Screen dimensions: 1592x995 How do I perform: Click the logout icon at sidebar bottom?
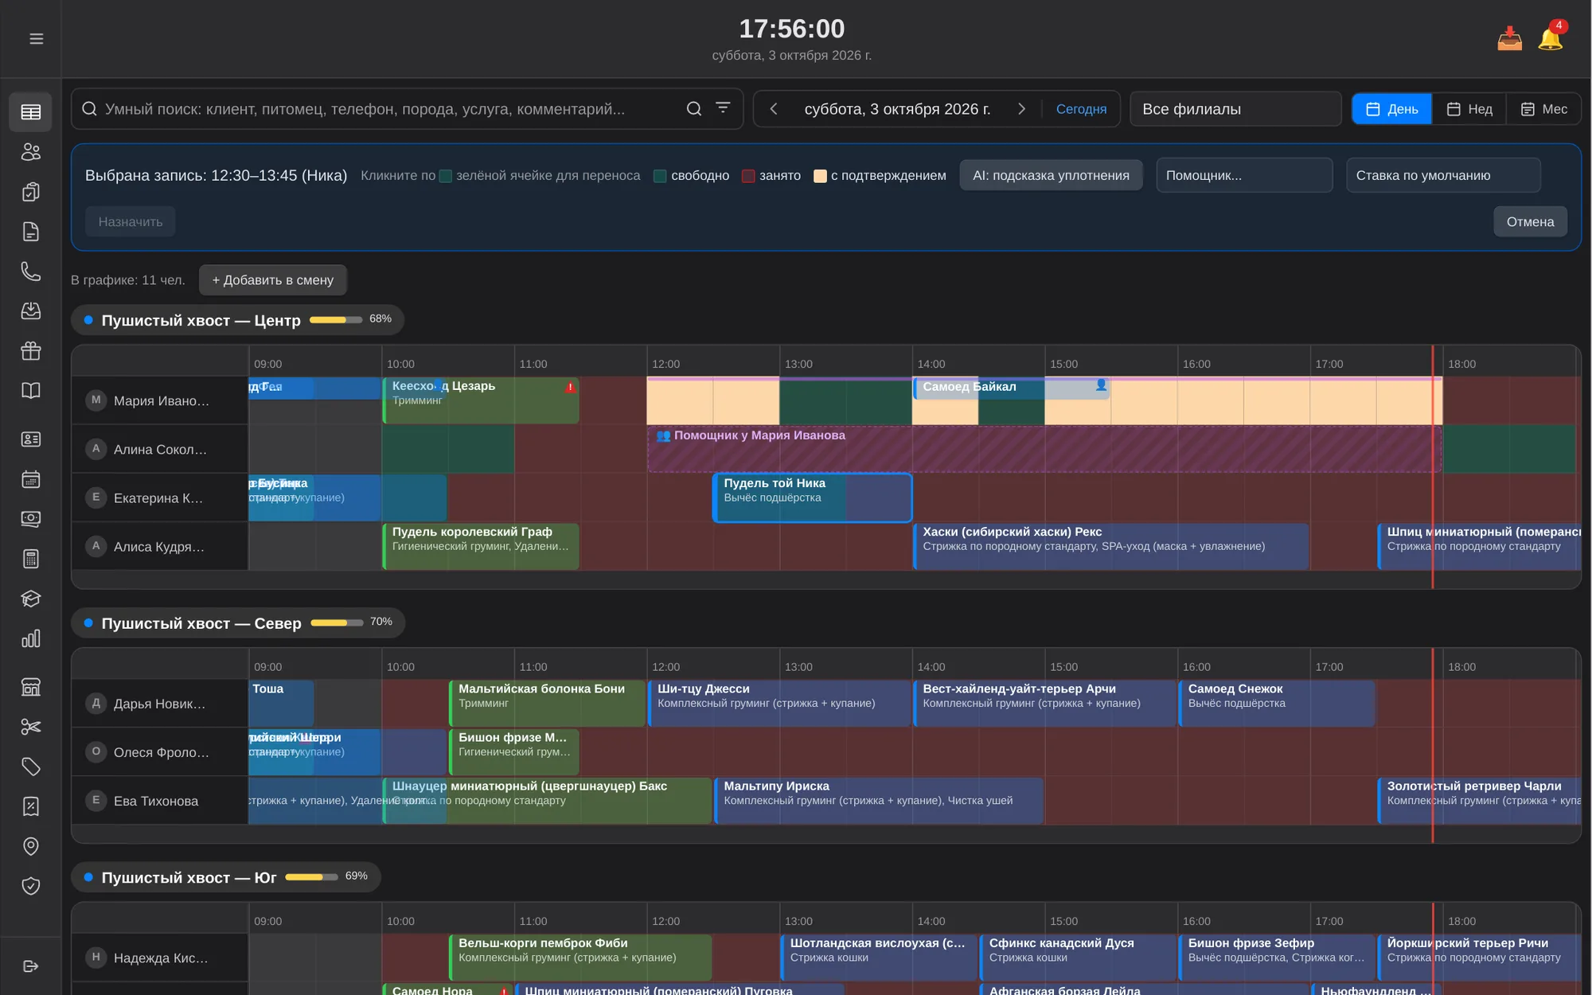coord(30,966)
